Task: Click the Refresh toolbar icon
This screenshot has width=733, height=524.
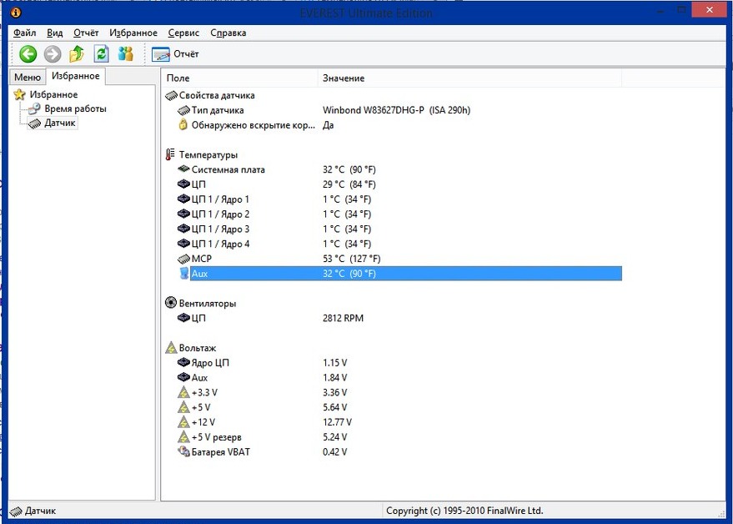Action: coord(101,54)
